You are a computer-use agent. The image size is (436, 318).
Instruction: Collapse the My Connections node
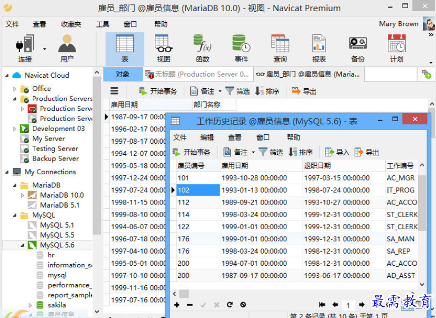[x=7, y=172]
